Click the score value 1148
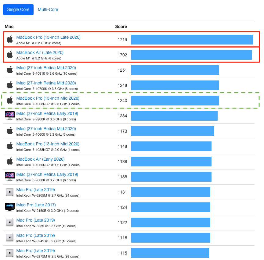 pos(122,146)
